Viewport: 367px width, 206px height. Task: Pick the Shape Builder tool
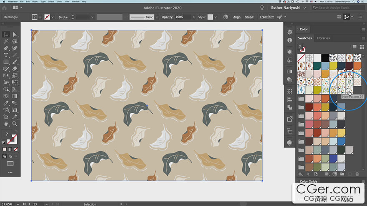click(x=6, y=89)
